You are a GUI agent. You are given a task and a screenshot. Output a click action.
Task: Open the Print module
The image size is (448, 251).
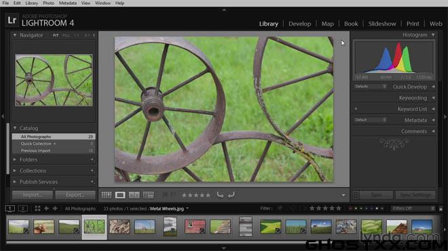click(413, 24)
